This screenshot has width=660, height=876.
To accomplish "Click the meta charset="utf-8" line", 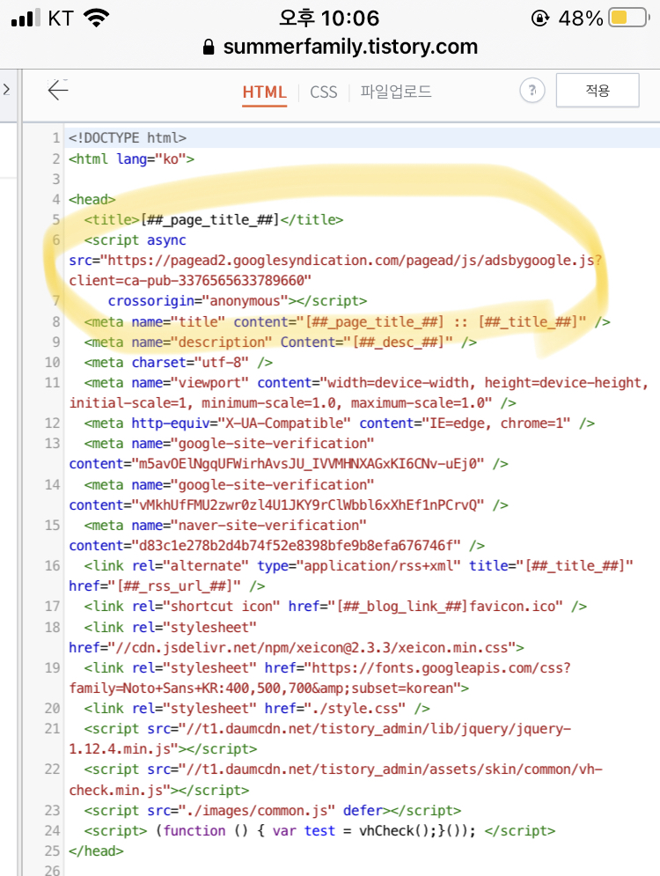I will pyautogui.click(x=179, y=363).
